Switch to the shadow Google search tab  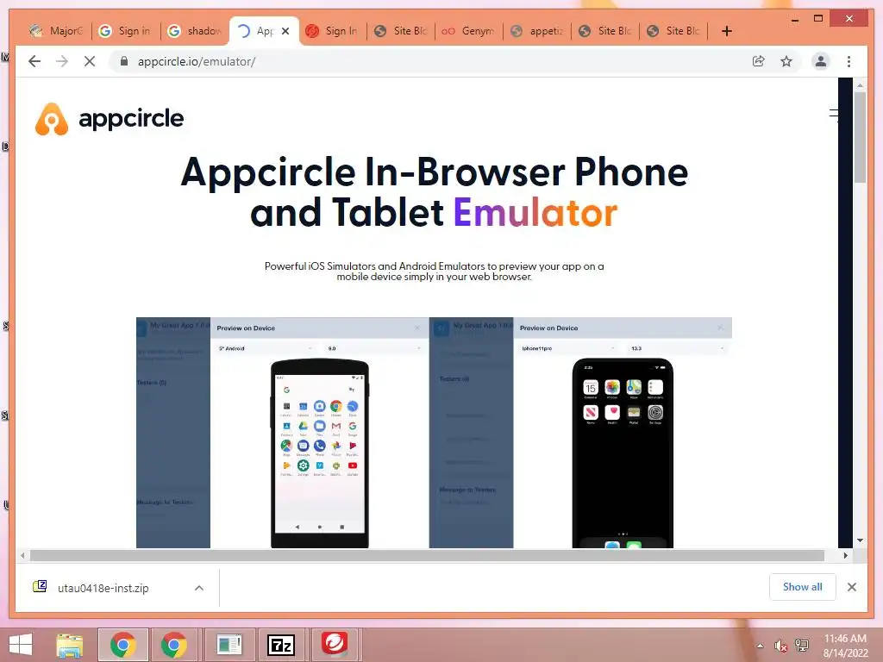click(195, 31)
